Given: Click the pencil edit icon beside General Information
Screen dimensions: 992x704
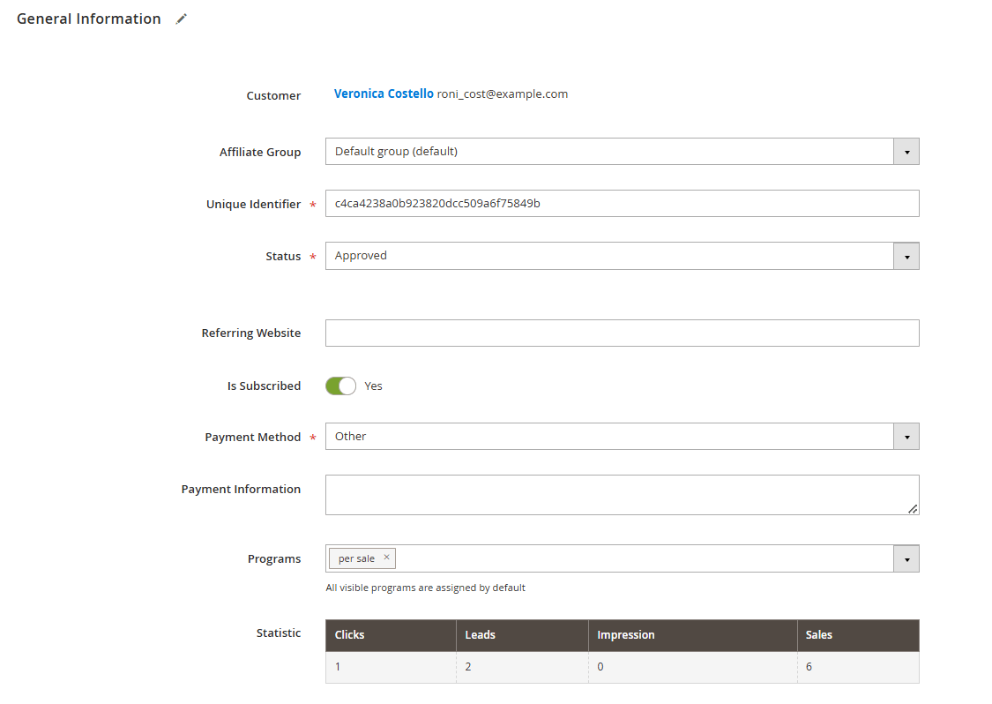Looking at the screenshot, I should coord(182,19).
